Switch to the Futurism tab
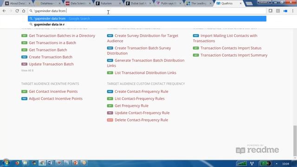This screenshot has width=297, height=167. click(x=107, y=3)
